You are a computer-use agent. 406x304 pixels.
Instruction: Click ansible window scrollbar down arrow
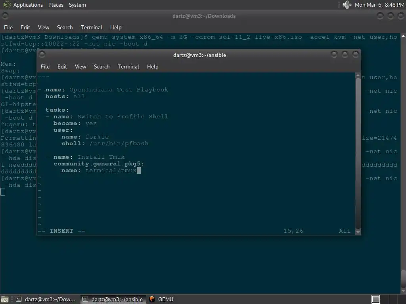pyautogui.click(x=358, y=232)
